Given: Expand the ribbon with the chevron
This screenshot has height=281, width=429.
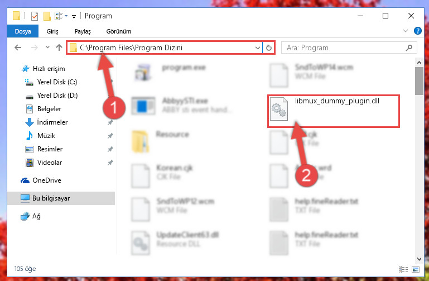Looking at the screenshot, I should (406, 31).
